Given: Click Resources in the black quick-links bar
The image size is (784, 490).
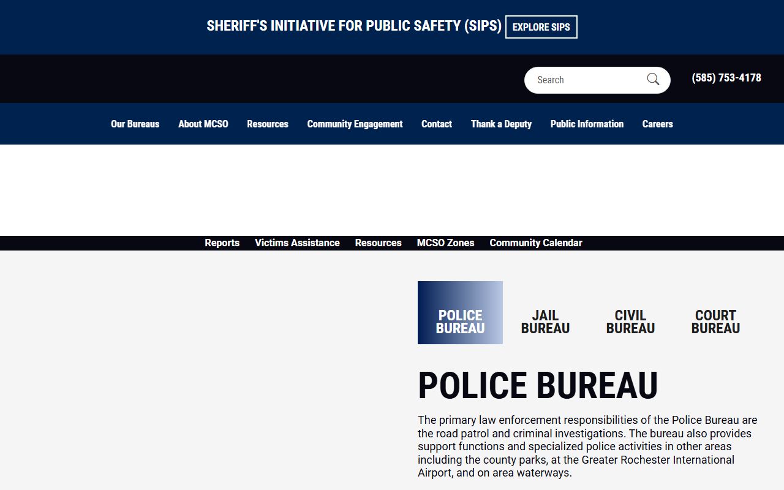Looking at the screenshot, I should point(378,243).
